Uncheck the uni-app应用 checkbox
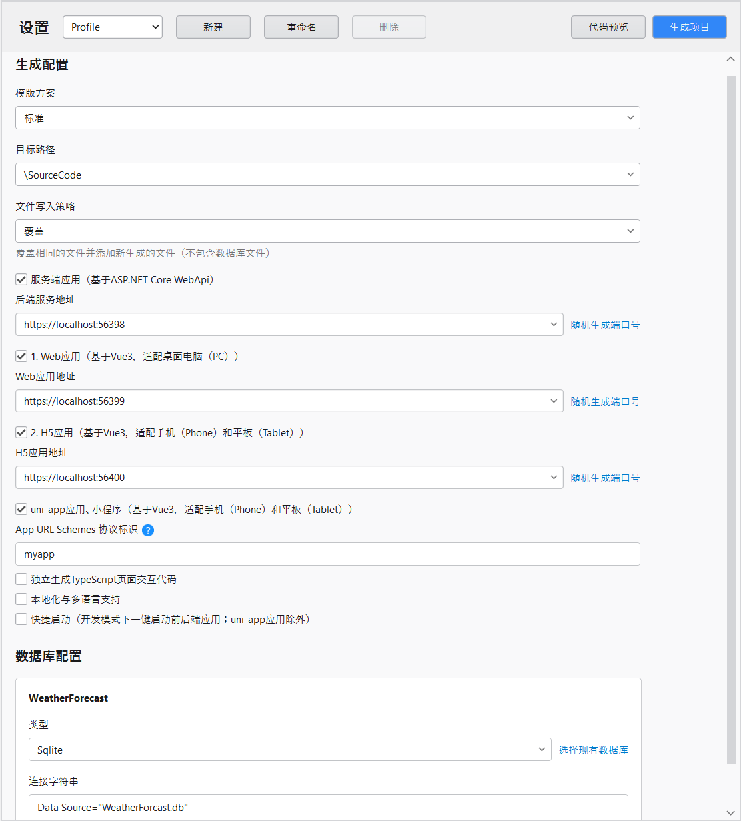This screenshot has height=821, width=741. pos(21,509)
